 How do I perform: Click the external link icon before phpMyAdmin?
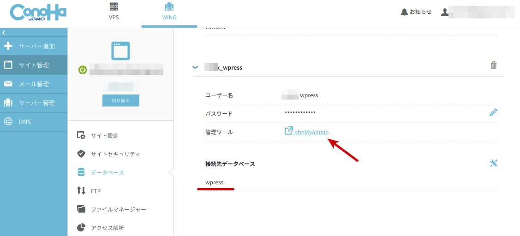click(x=289, y=130)
